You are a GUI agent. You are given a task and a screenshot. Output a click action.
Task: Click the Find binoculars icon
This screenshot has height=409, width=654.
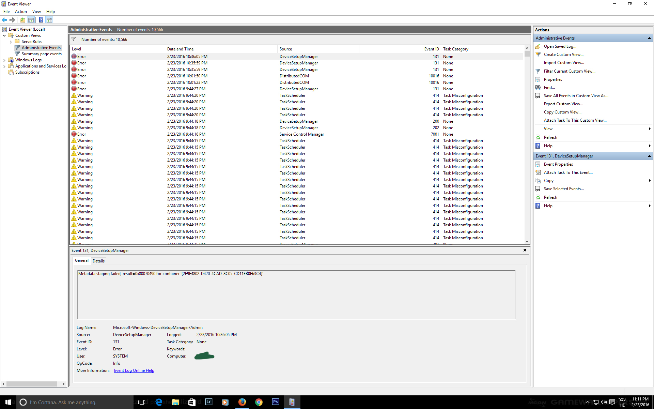[x=538, y=88]
